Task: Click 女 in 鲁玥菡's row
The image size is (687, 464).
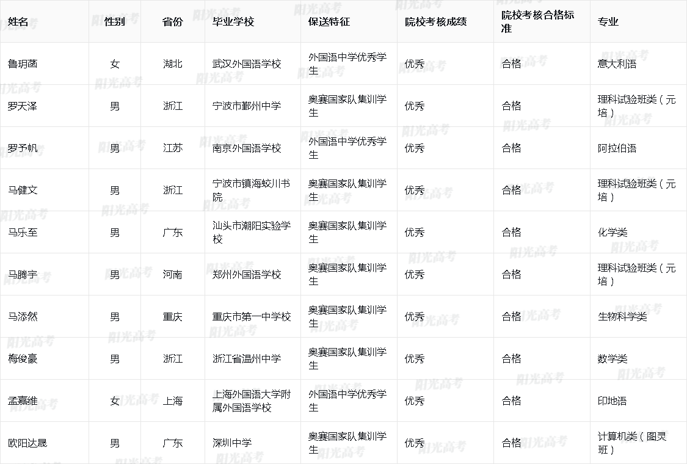Action: coord(115,64)
